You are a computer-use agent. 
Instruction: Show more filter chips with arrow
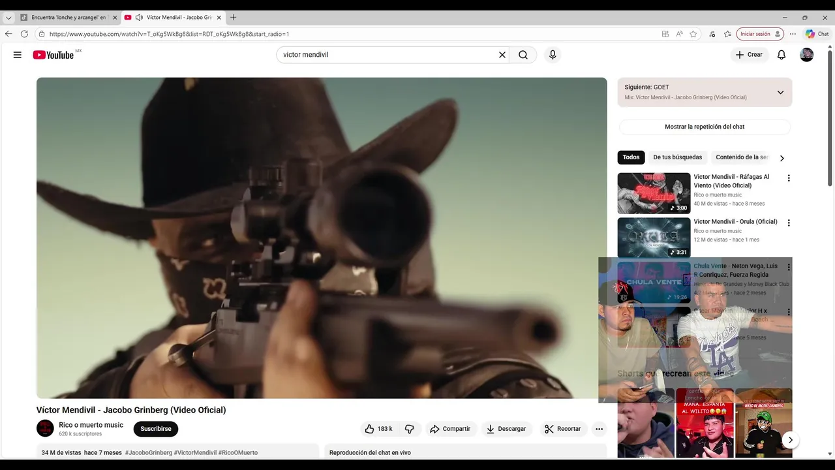[x=782, y=157]
